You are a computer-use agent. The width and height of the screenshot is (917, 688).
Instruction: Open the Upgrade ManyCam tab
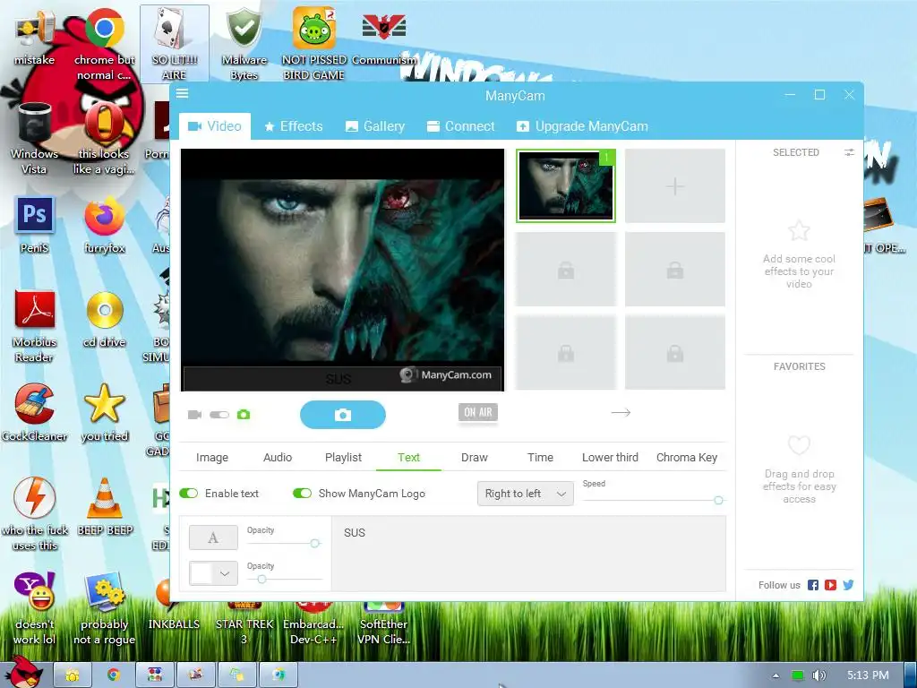point(582,126)
